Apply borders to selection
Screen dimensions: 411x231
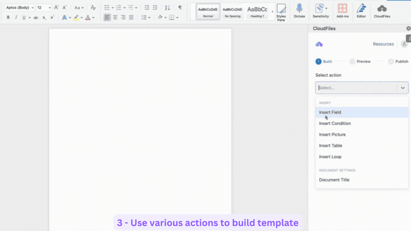click(172, 17)
